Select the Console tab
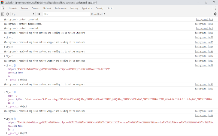218x136 pixels. 25,8
